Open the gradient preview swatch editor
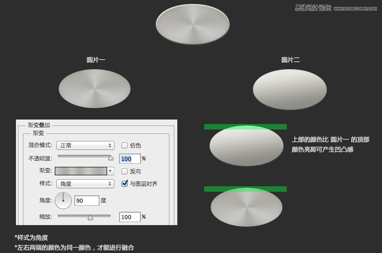 81,171
